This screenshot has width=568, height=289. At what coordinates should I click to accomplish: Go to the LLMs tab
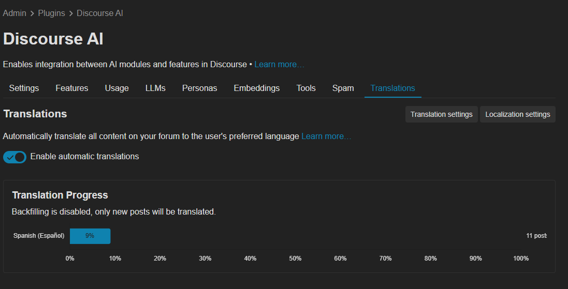click(155, 88)
